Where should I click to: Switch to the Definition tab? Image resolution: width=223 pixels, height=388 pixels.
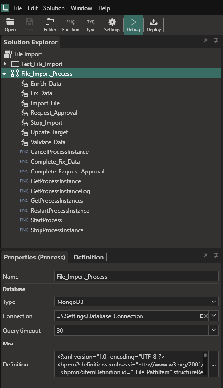coord(88,258)
